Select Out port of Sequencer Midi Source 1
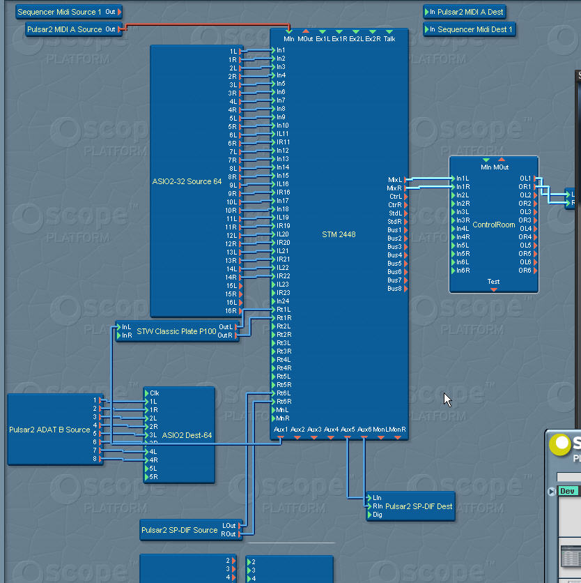Viewport: 581px width, 583px height. pos(120,12)
